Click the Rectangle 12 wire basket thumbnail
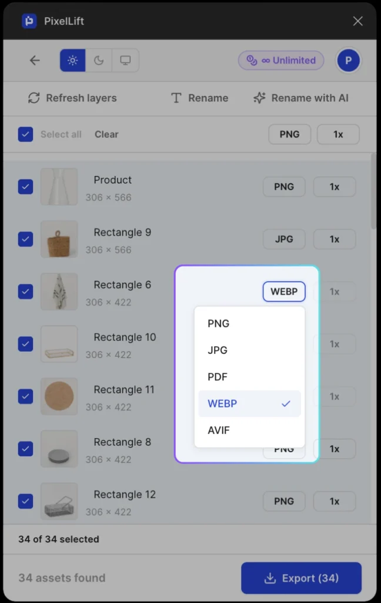 pos(59,501)
